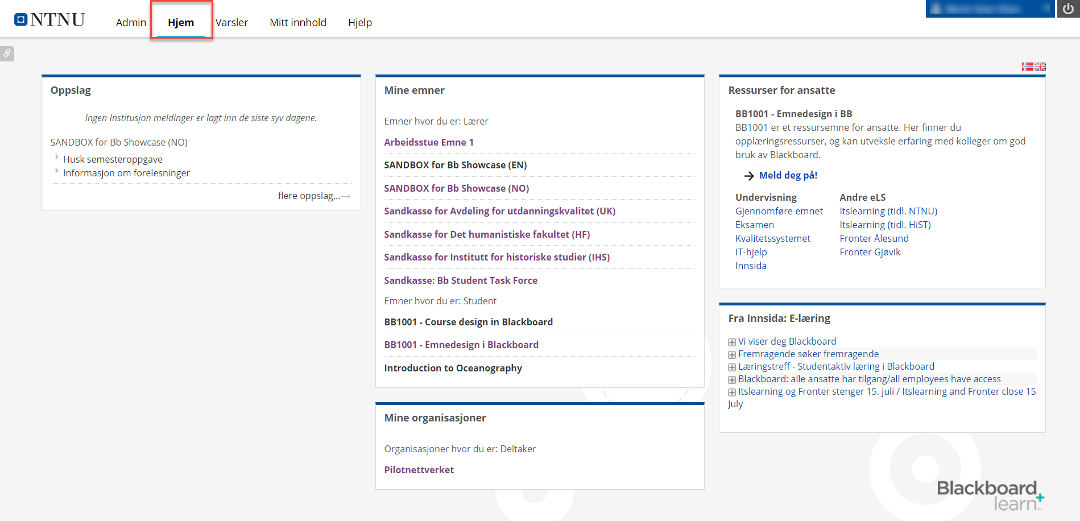Expand 'Læringstreff - Studentaktiv læring' item
This screenshot has width=1080, height=521.
[x=732, y=367]
